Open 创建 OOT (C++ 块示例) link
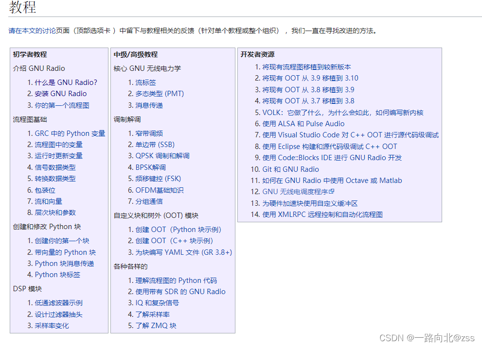The height and width of the screenshot is (347, 482). (x=174, y=241)
